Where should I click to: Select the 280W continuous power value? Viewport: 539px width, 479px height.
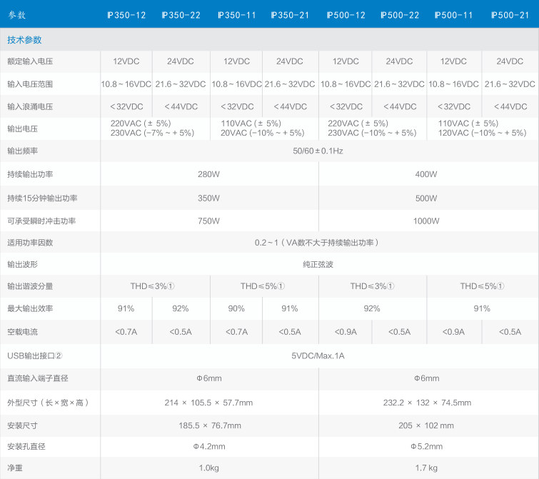208,174
